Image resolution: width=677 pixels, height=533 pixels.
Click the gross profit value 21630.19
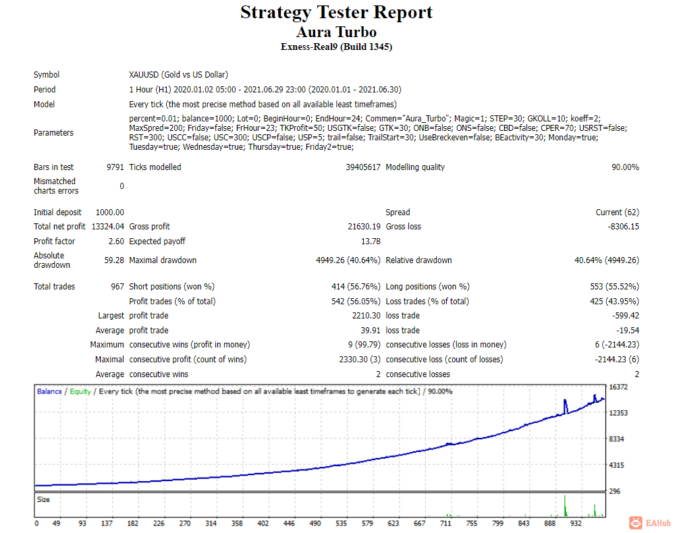coord(364,227)
